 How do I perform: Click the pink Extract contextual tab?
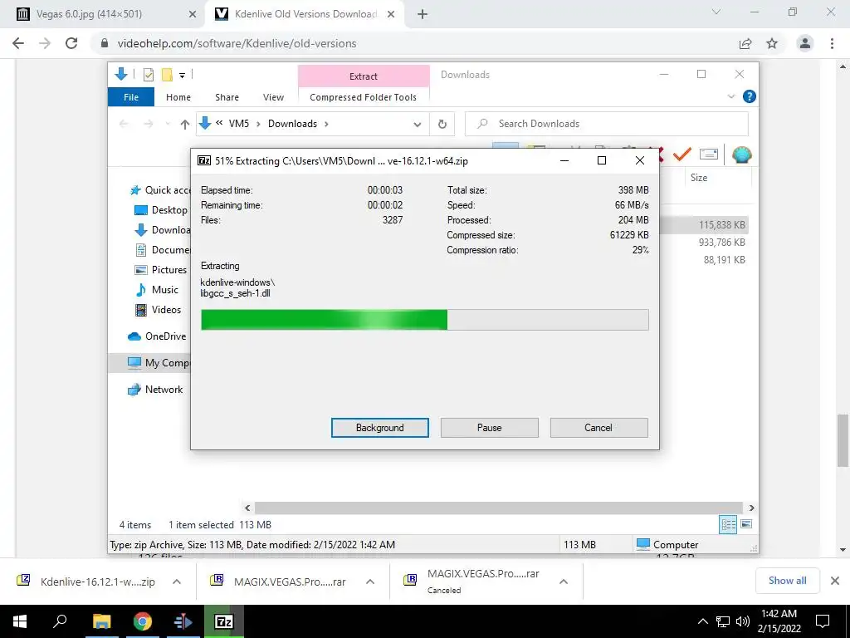click(x=364, y=76)
